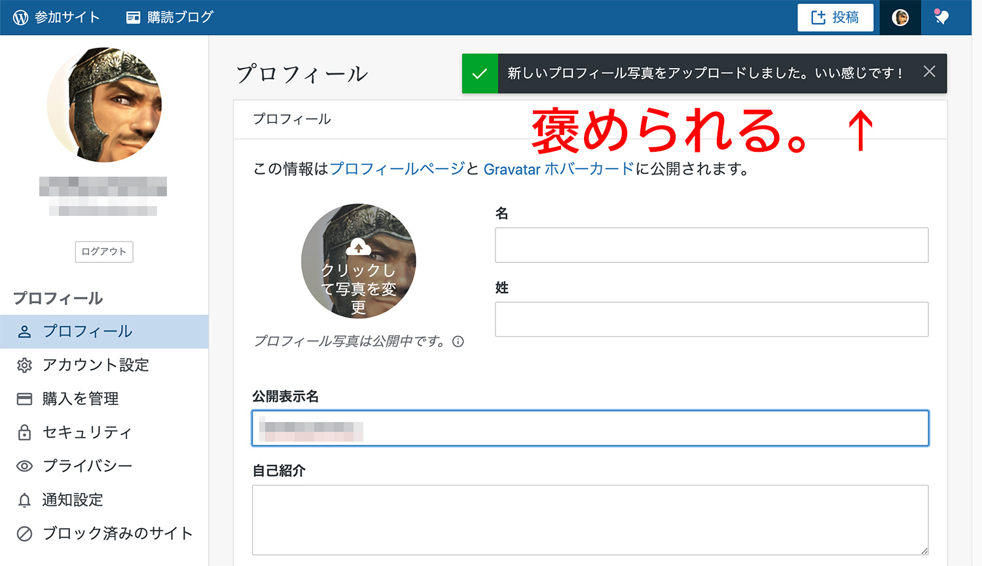Image resolution: width=982 pixels, height=566 pixels.
Task: Click the WordPress logo icon
Action: point(21,18)
